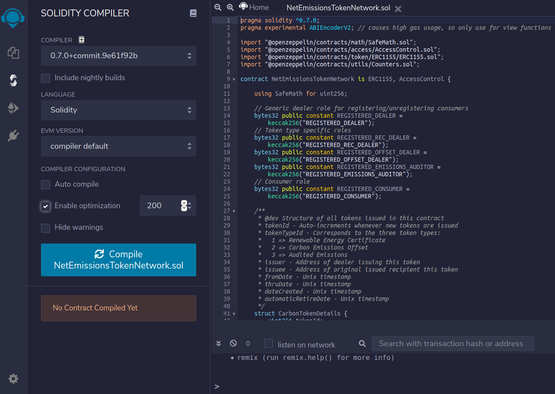Enable Auto compile checkbox

point(45,184)
